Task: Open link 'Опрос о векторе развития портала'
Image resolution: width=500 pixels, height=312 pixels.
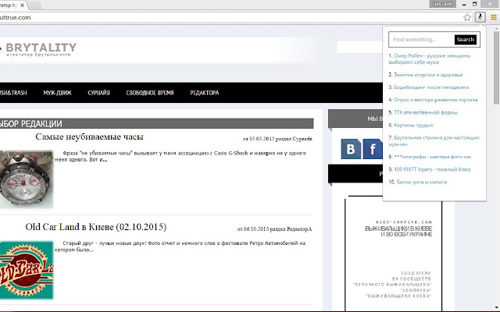Action: pos(436,100)
